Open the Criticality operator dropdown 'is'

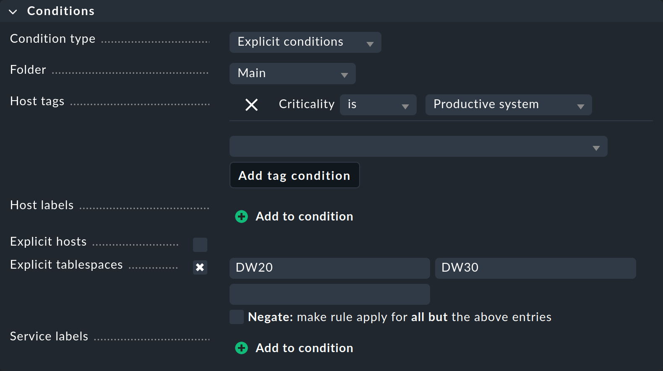click(378, 105)
